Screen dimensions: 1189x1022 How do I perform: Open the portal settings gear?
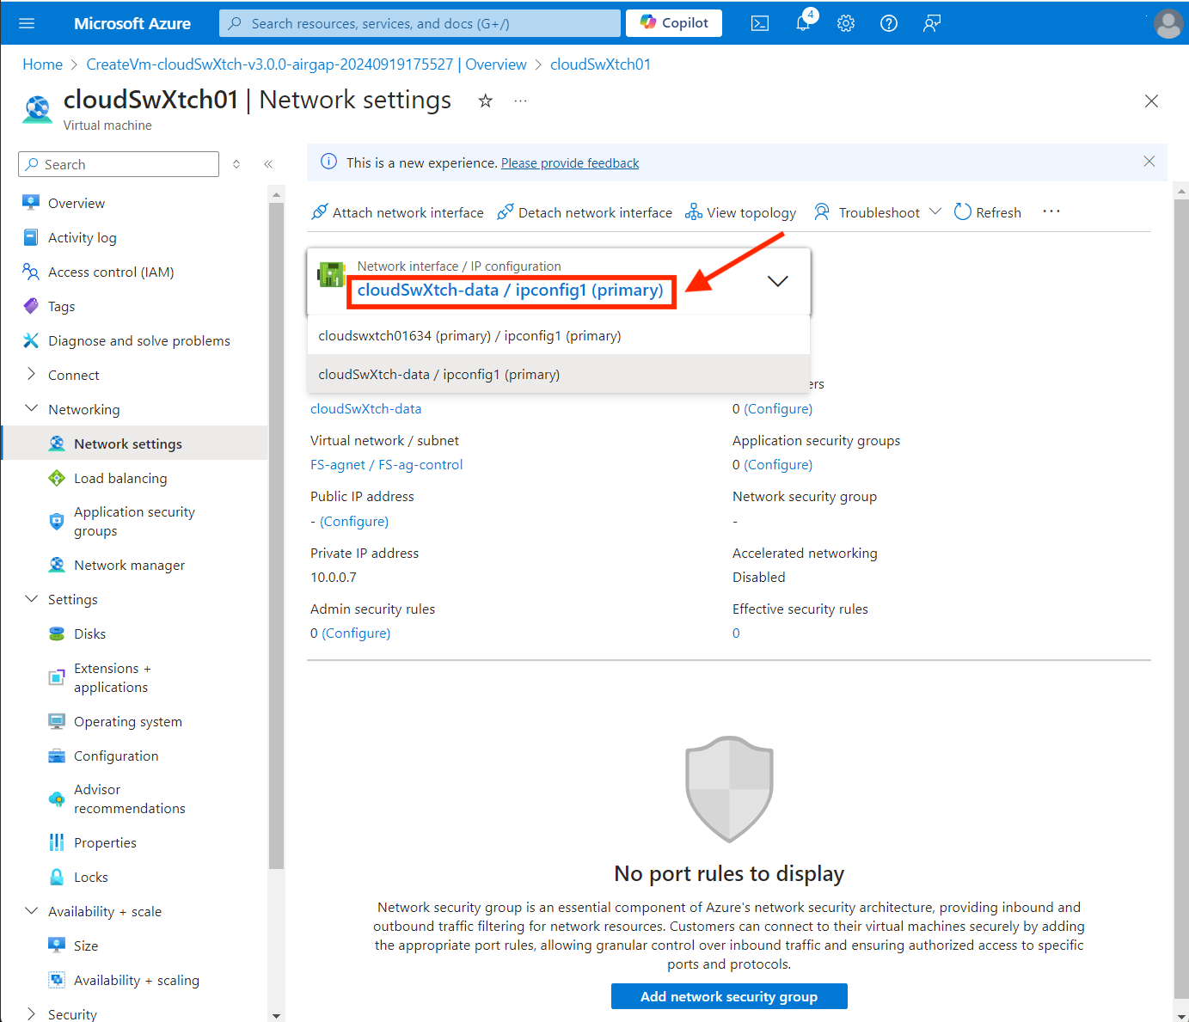(846, 23)
